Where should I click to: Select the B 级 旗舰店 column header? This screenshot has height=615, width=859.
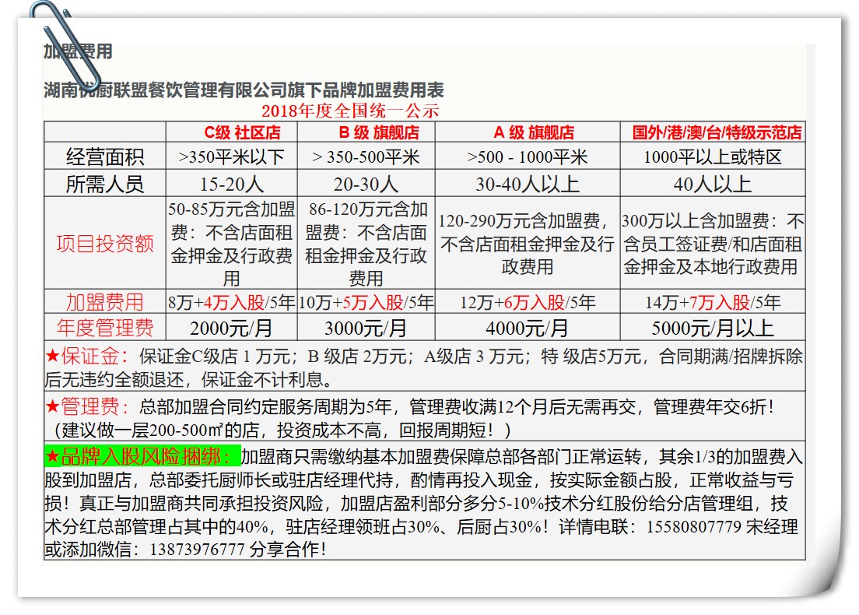tap(378, 132)
